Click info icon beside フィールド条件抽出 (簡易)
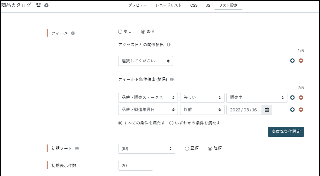Image resolution: width=320 pixels, height=176 pixels. pos(172,80)
